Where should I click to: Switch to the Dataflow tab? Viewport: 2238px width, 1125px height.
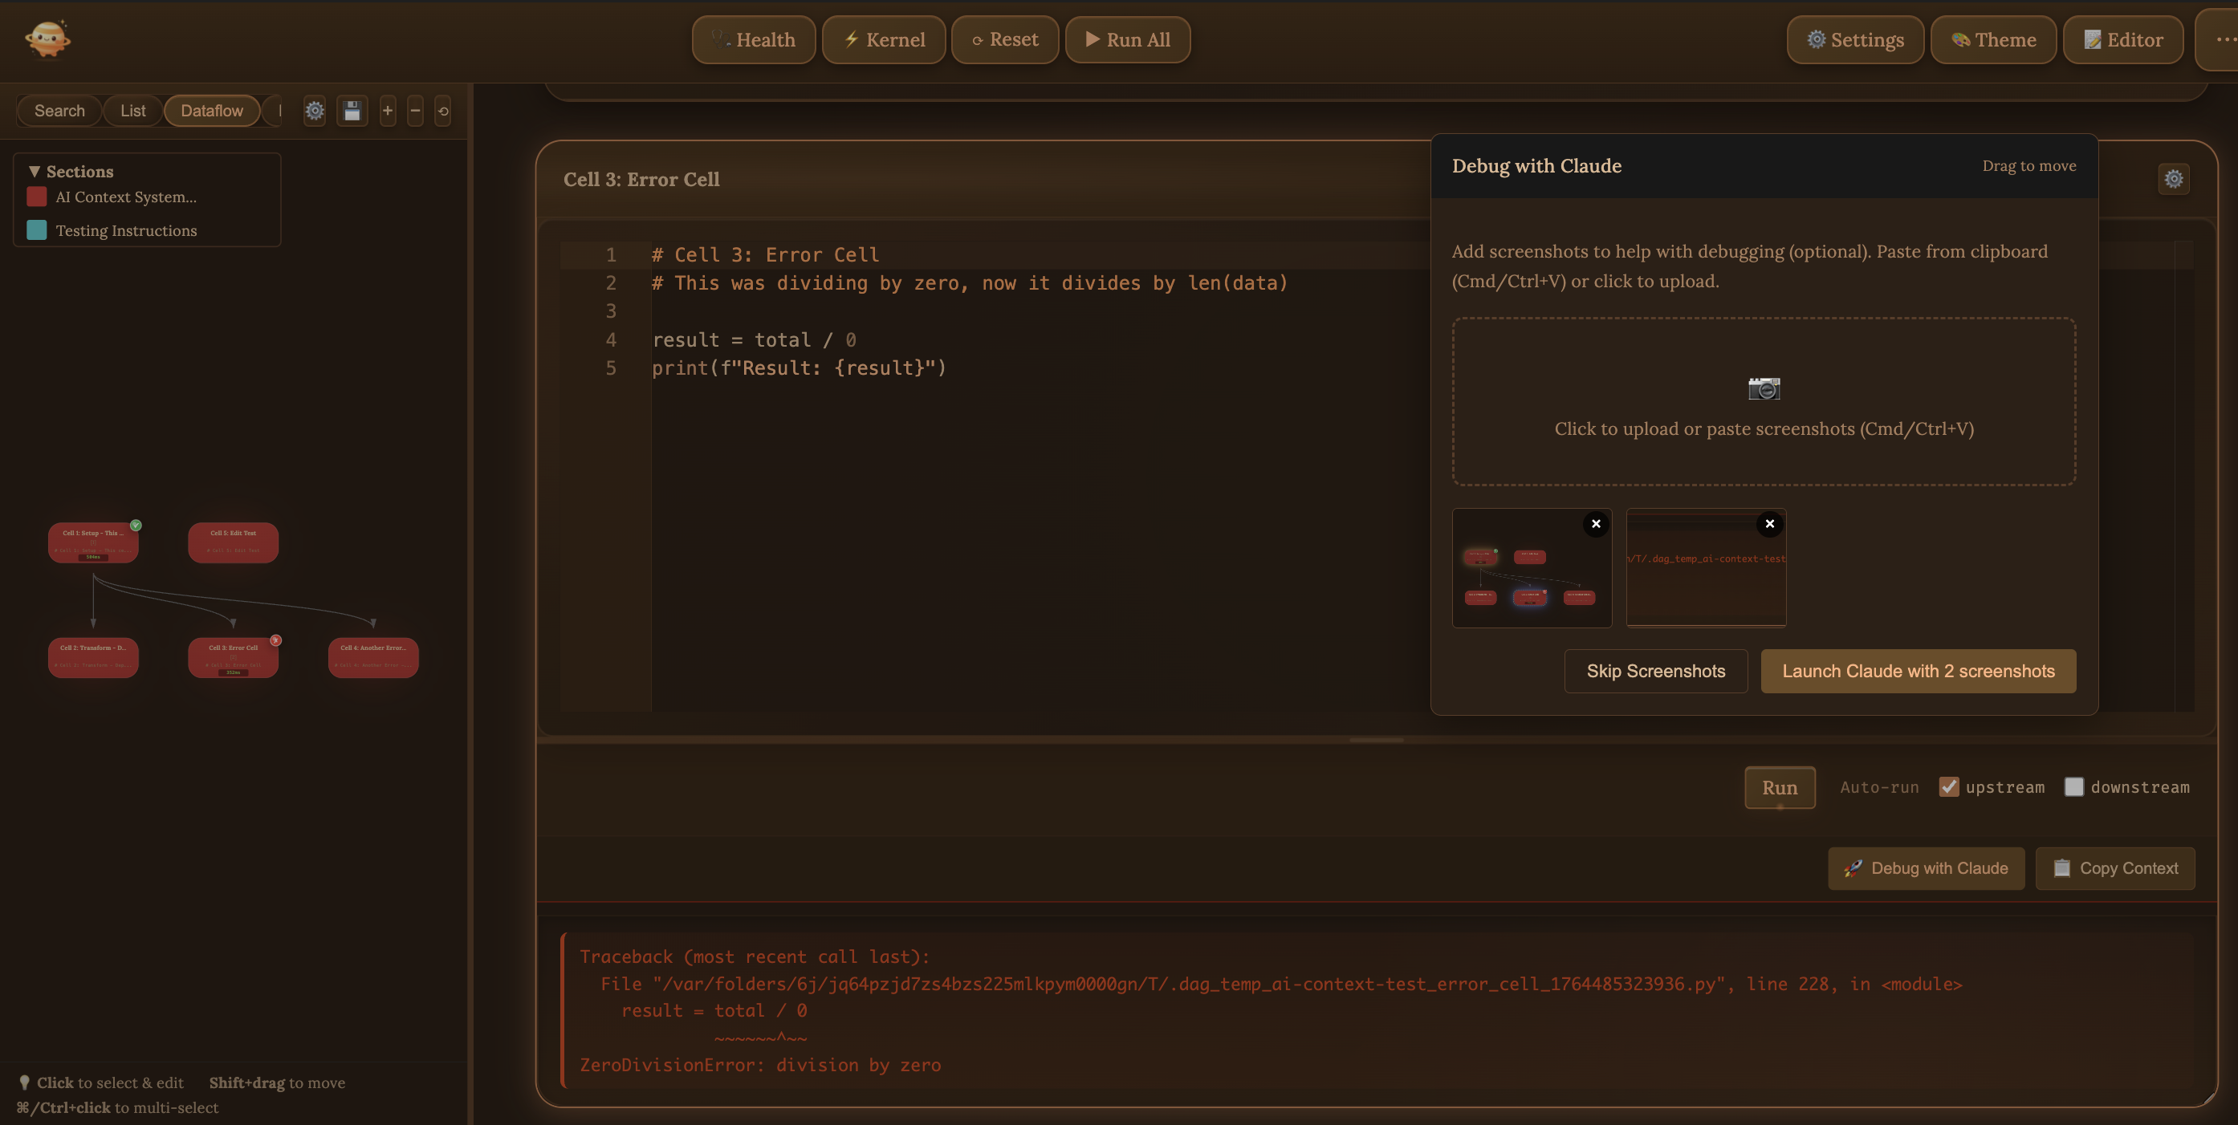[211, 110]
